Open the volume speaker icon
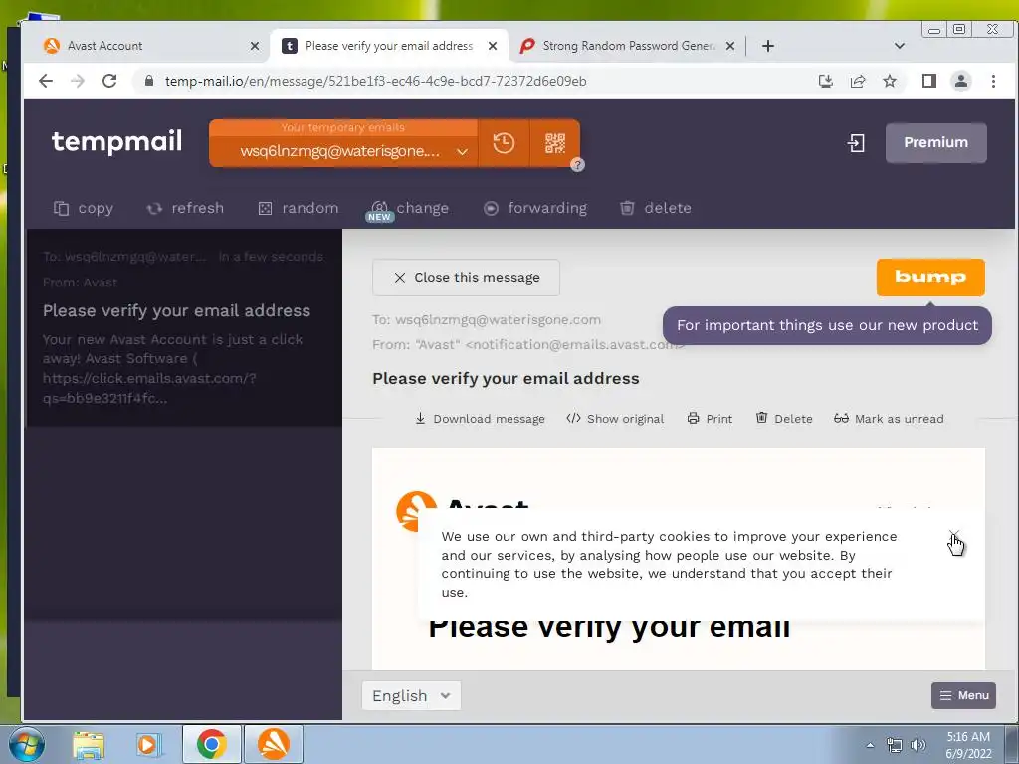The width and height of the screenshot is (1019, 764). click(x=918, y=746)
